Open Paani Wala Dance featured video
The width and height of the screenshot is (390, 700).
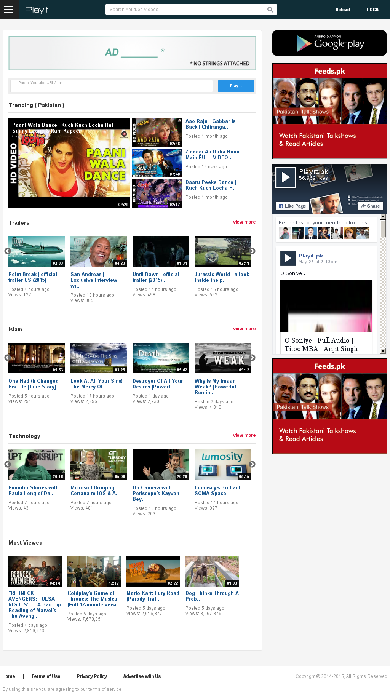point(69,163)
